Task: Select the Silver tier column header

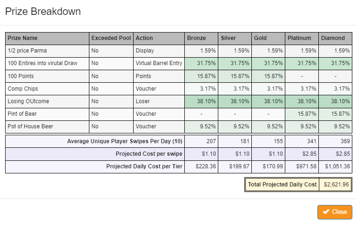Action: [x=229, y=38]
